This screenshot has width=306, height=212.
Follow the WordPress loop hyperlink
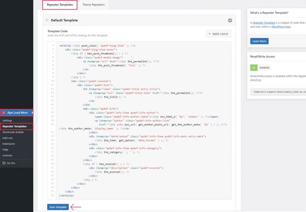click(282, 27)
